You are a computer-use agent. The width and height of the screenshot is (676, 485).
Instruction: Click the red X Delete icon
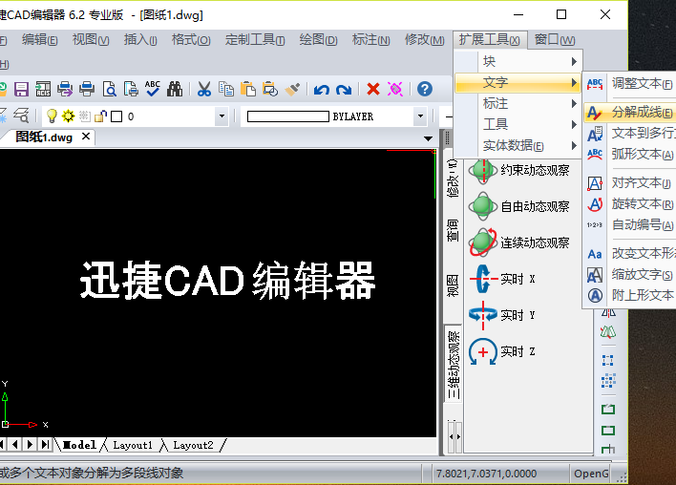pyautogui.click(x=373, y=89)
